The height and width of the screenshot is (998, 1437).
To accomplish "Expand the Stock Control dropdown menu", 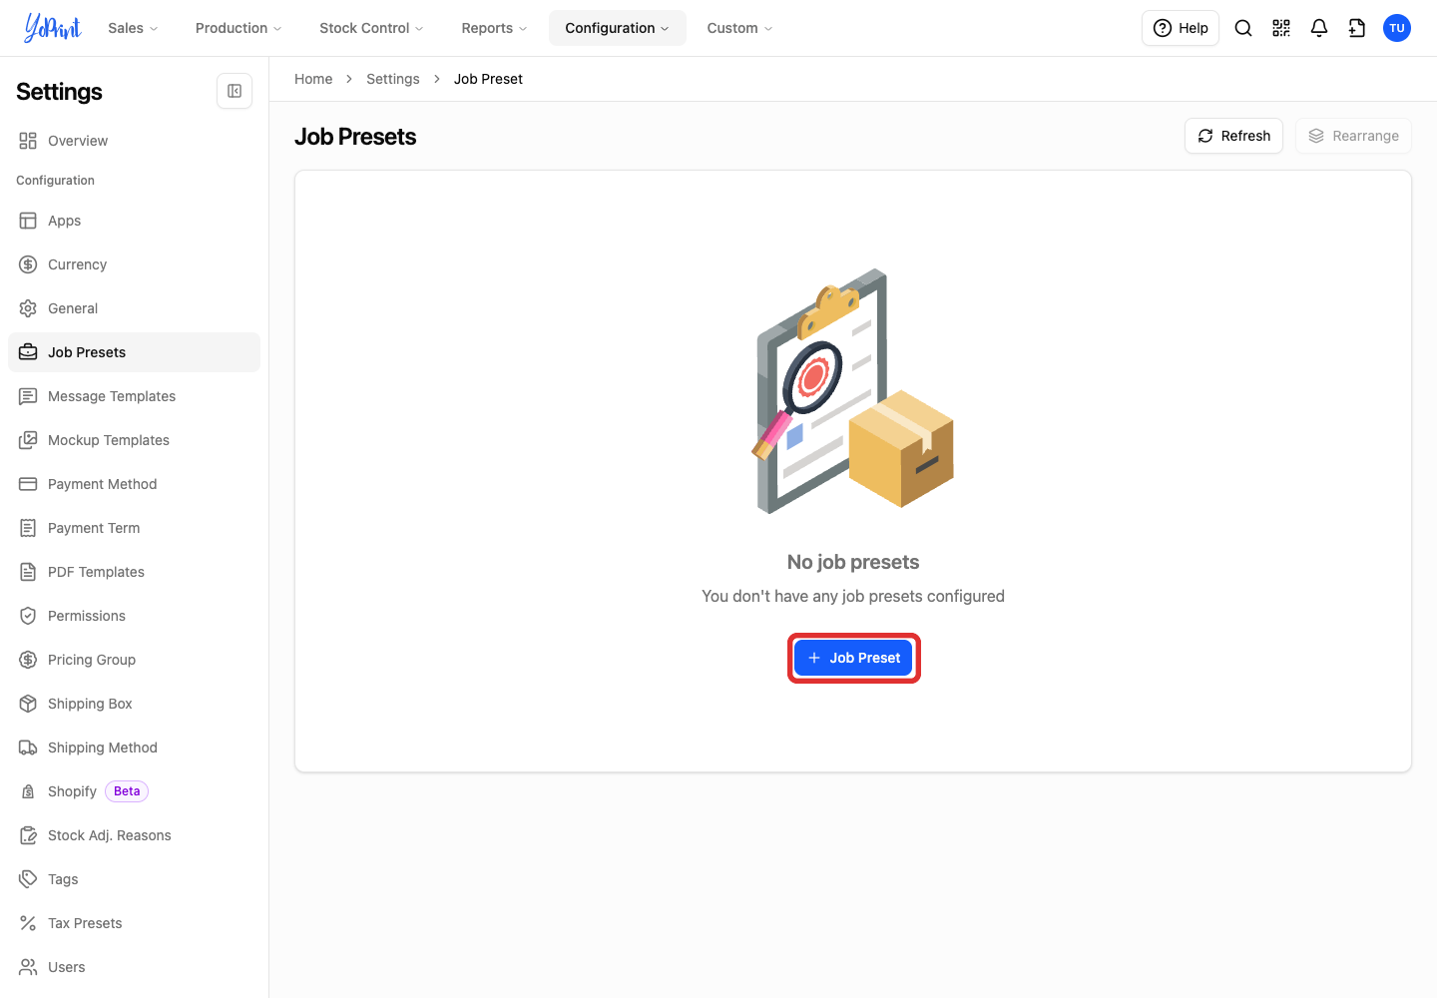I will [371, 28].
